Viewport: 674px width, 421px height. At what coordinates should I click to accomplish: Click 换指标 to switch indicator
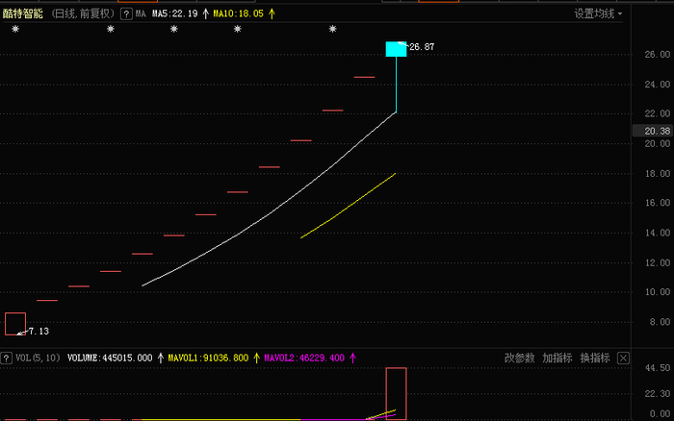595,358
